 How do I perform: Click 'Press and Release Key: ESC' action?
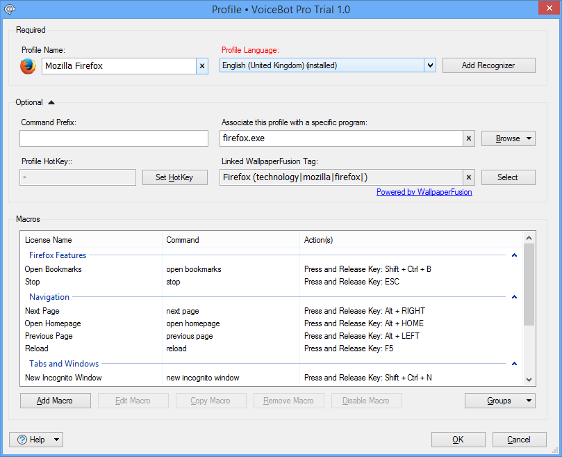352,282
